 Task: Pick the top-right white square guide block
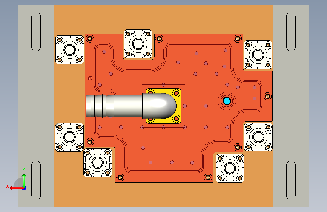click(x=258, y=55)
